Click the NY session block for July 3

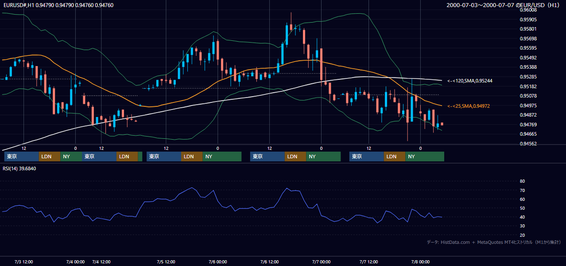tap(71, 156)
